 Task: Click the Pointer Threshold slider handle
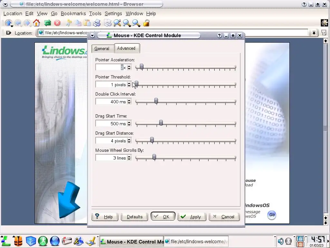[137, 84]
